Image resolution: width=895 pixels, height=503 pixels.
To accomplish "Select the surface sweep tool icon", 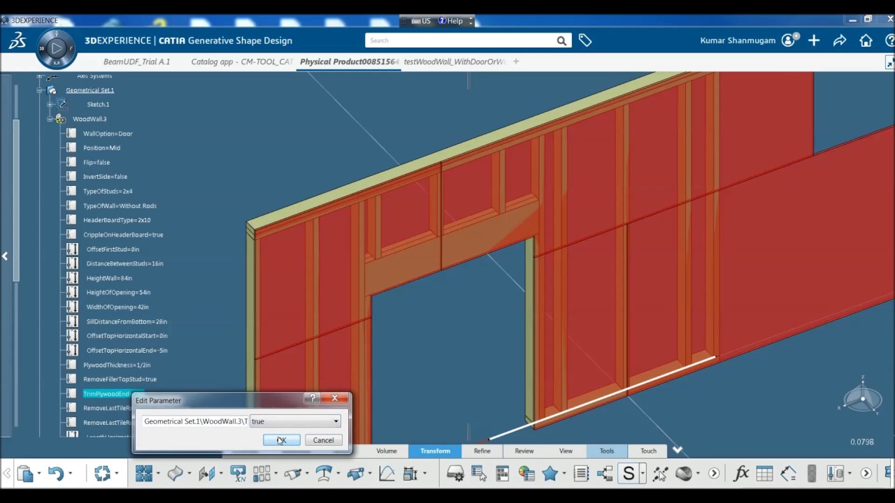I will click(175, 474).
